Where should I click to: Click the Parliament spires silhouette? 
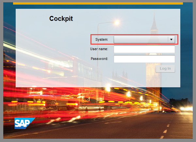coord(120,75)
